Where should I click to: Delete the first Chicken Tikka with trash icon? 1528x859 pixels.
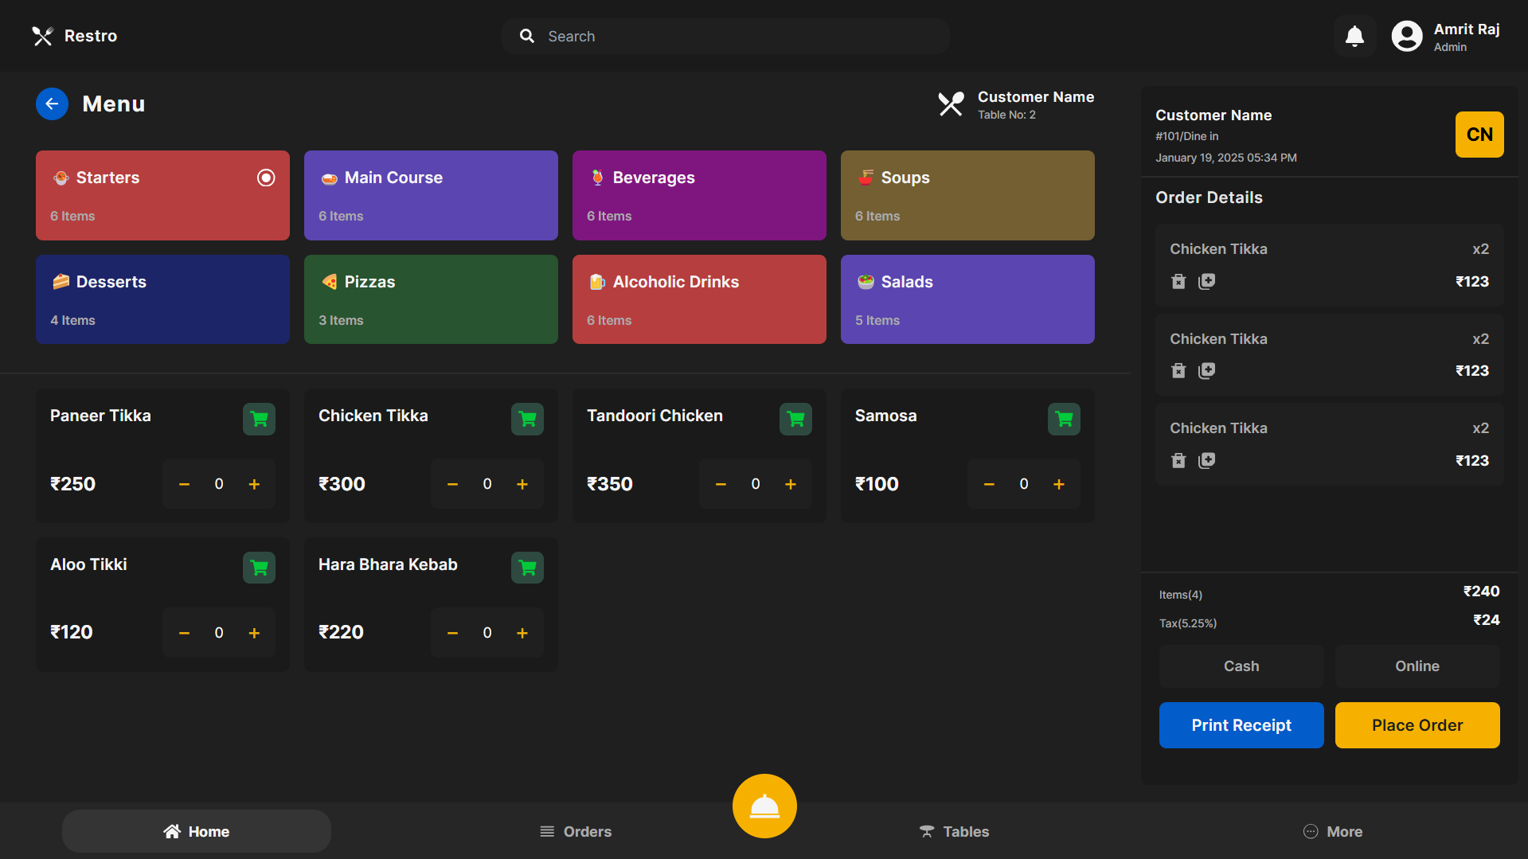[1179, 281]
